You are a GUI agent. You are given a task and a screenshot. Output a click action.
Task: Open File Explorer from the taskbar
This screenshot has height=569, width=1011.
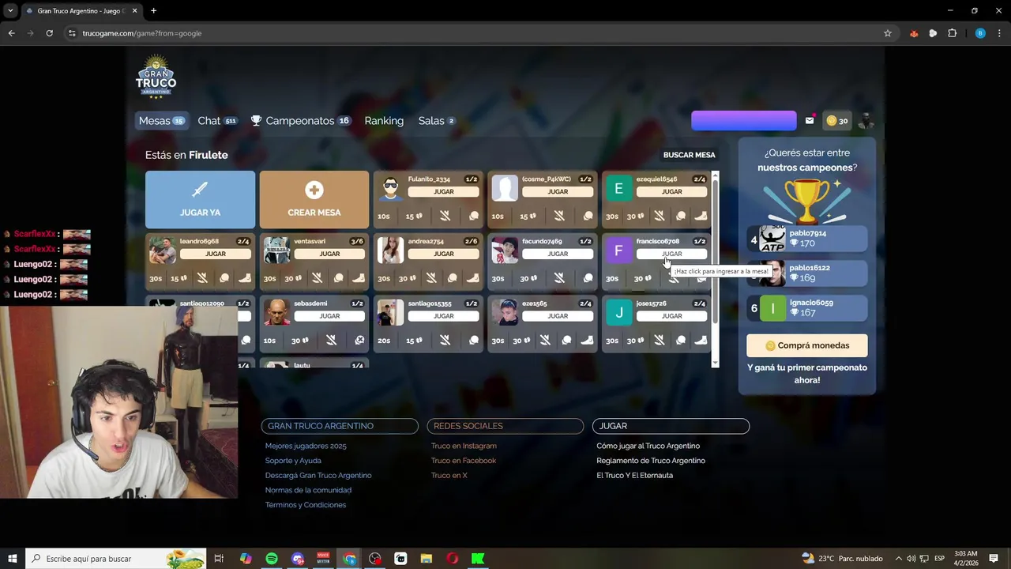[427, 559]
